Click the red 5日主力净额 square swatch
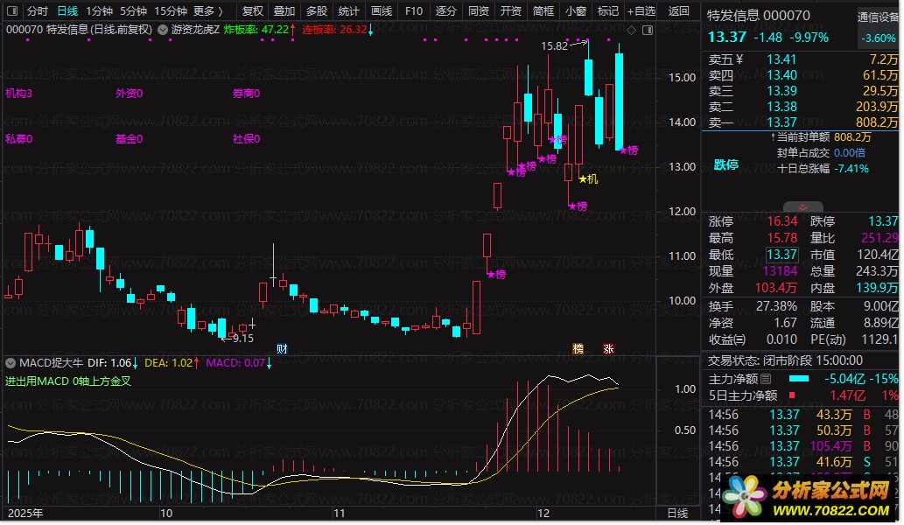Image resolution: width=904 pixels, height=525 pixels. [x=792, y=395]
